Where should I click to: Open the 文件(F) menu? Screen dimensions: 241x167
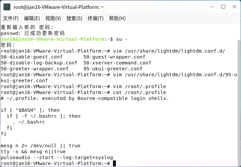pos(11,18)
